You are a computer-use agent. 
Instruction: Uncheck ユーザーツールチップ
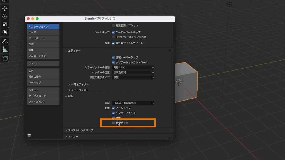113,32
